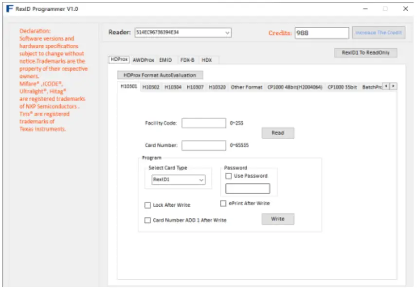Select the EMID tab
This screenshot has height=289, width=417.
tap(165, 60)
